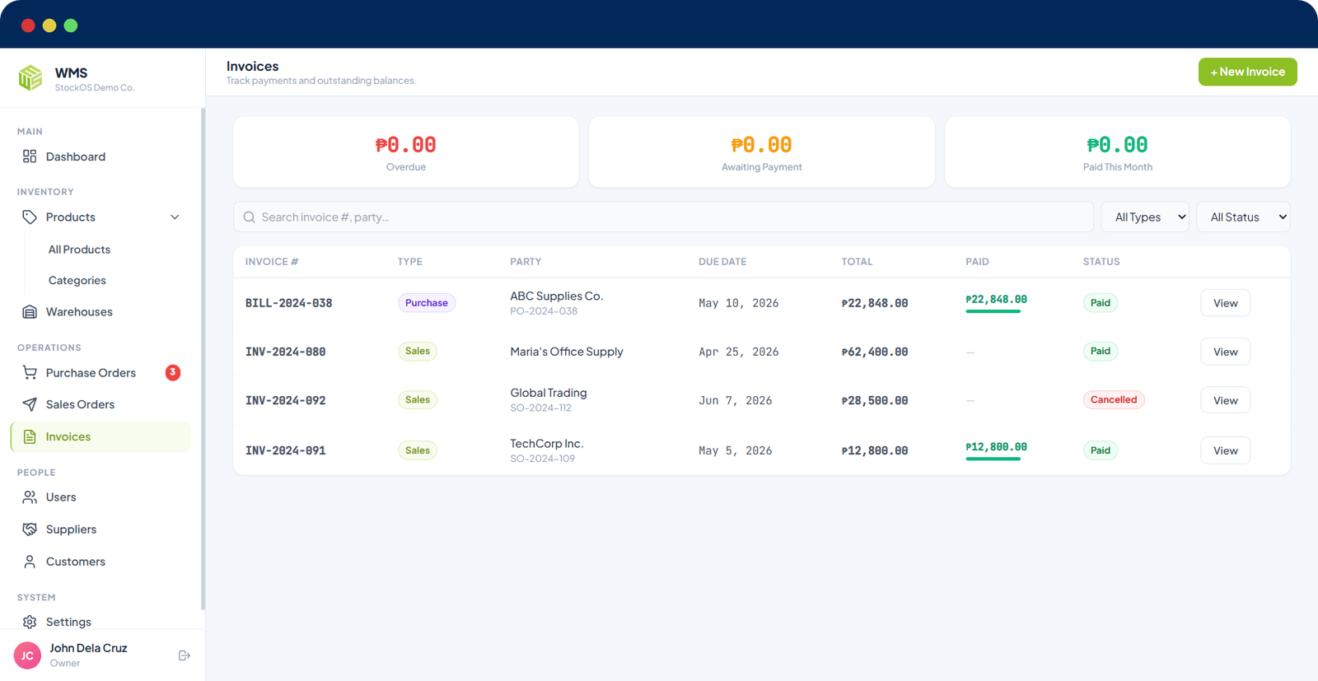Open the All Status filter dropdown

1243,217
